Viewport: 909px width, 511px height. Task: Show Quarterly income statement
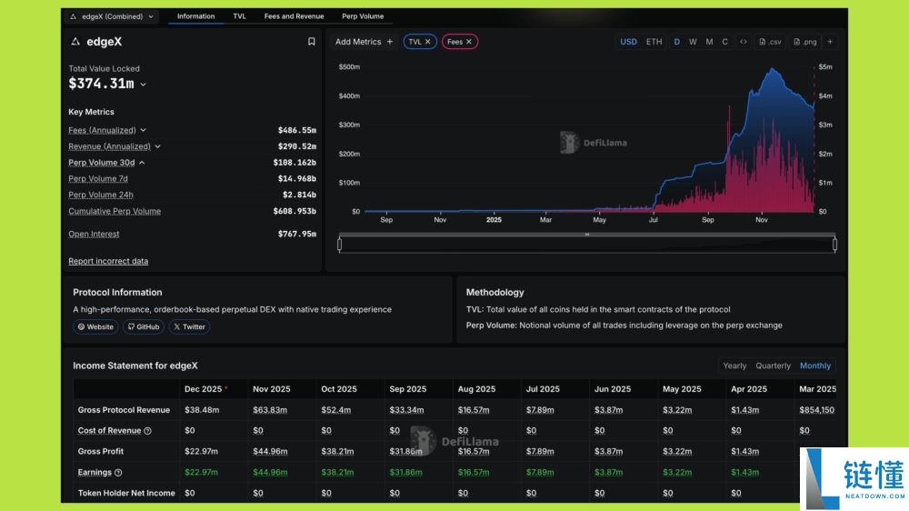tap(773, 366)
